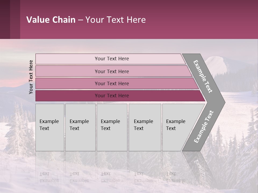Click the second gray Example Text box
This screenshot has width=258, height=193.
click(80, 127)
